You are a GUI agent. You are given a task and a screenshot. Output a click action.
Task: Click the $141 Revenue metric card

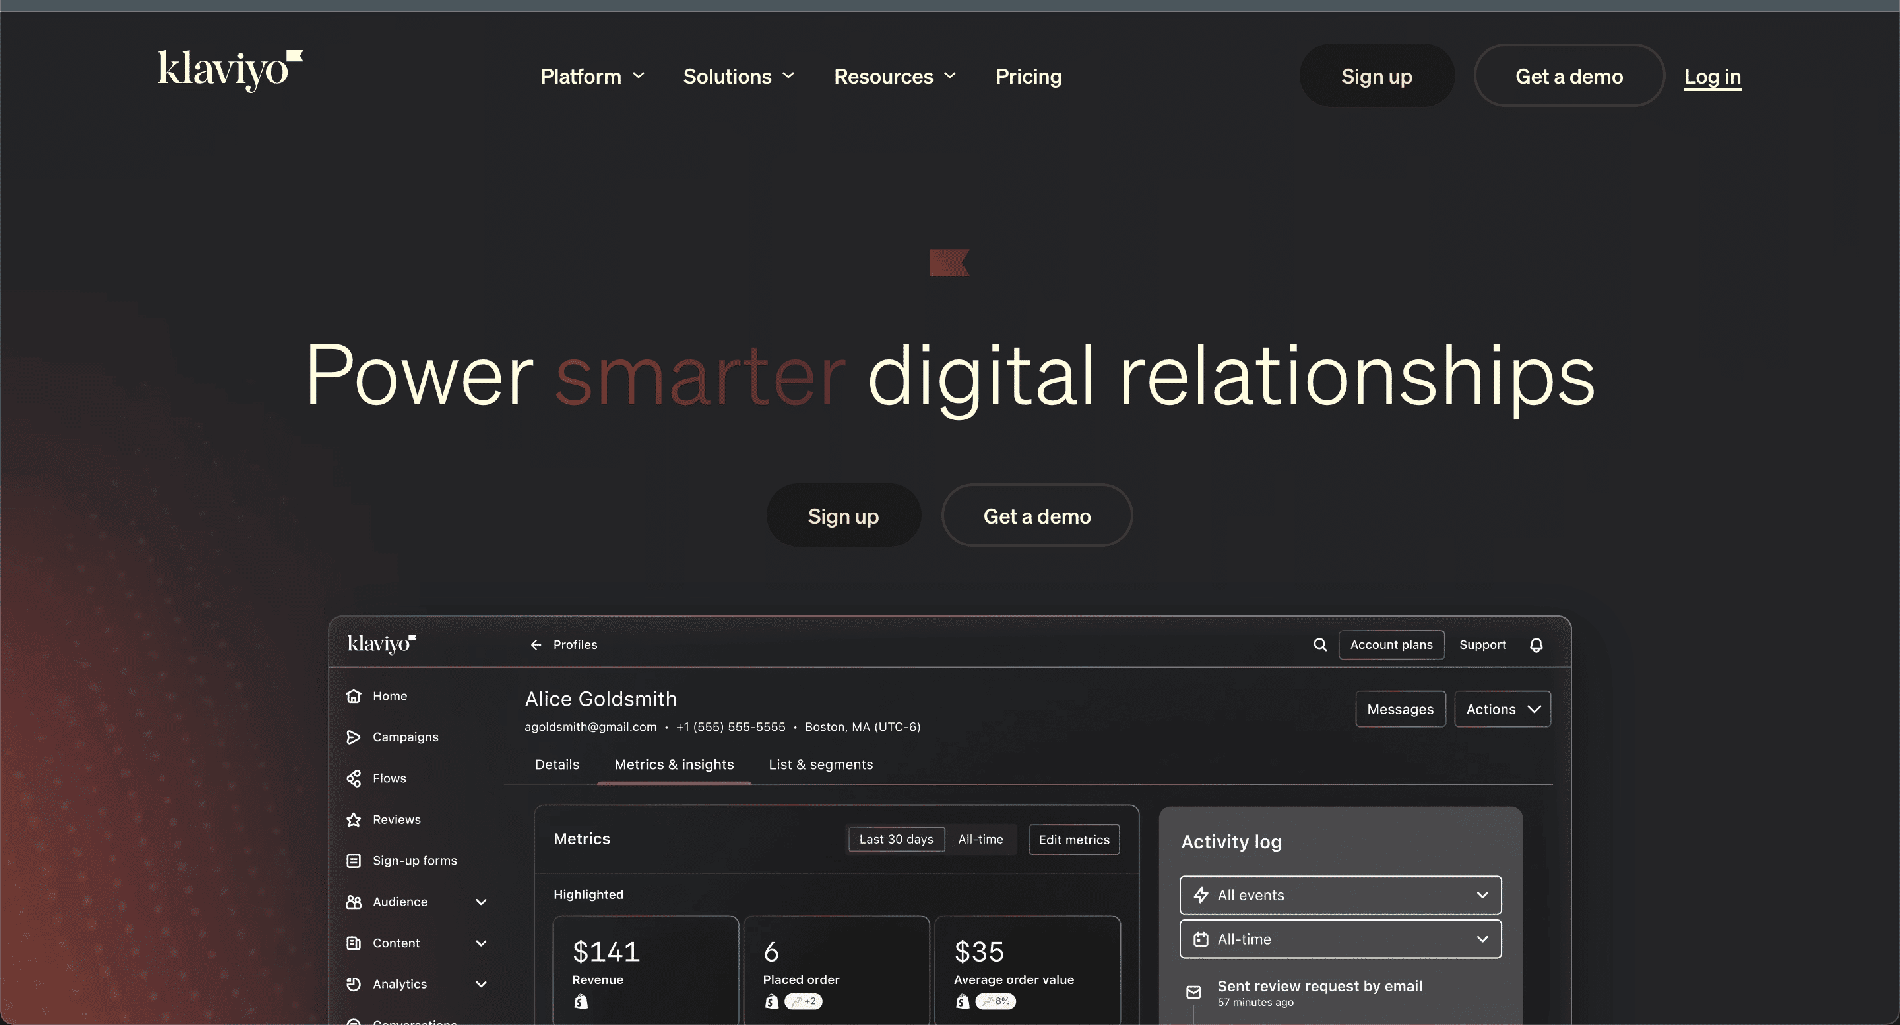point(645,970)
